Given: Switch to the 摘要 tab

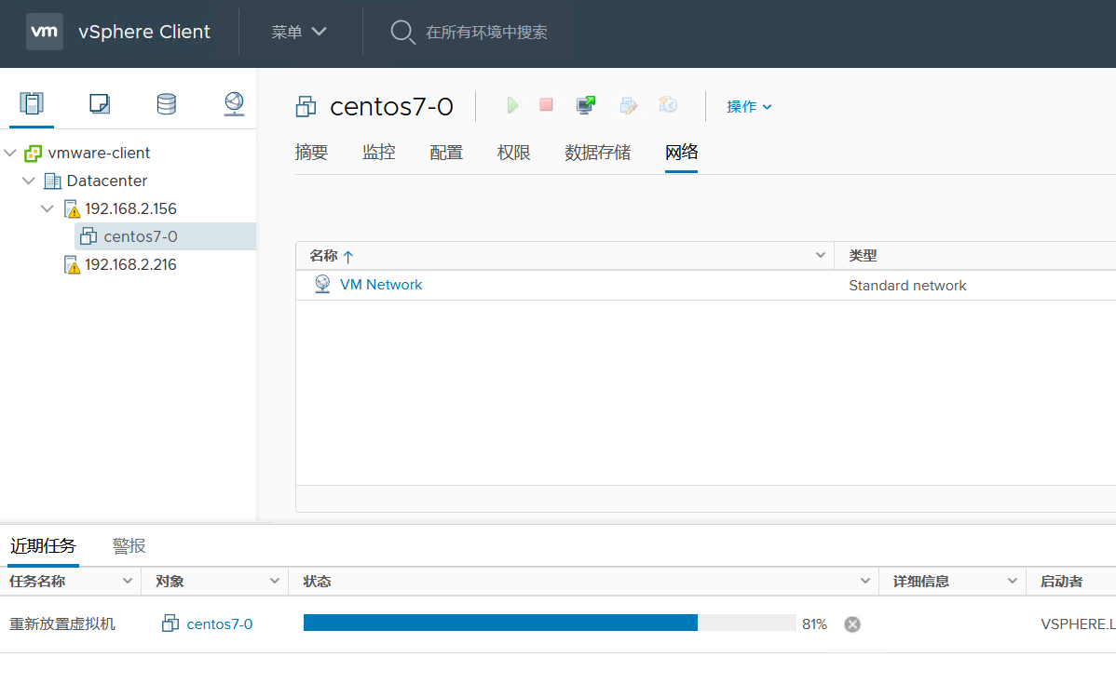Looking at the screenshot, I should (311, 153).
